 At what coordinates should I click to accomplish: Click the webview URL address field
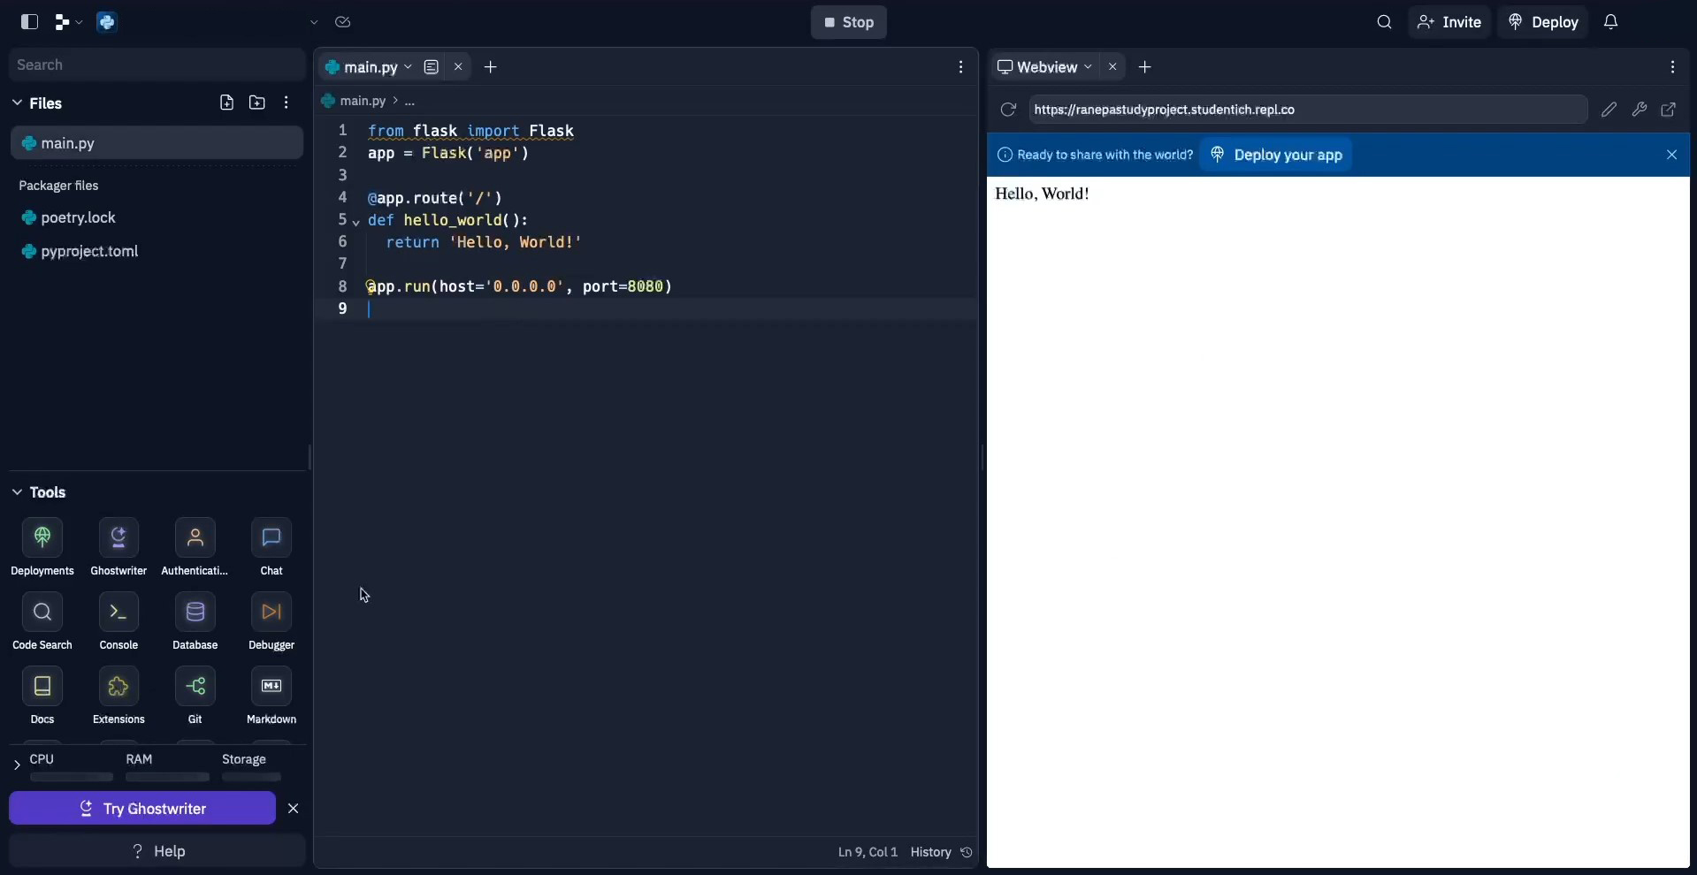pyautogui.click(x=1306, y=110)
